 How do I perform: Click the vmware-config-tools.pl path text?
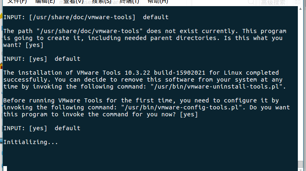coord(181,107)
